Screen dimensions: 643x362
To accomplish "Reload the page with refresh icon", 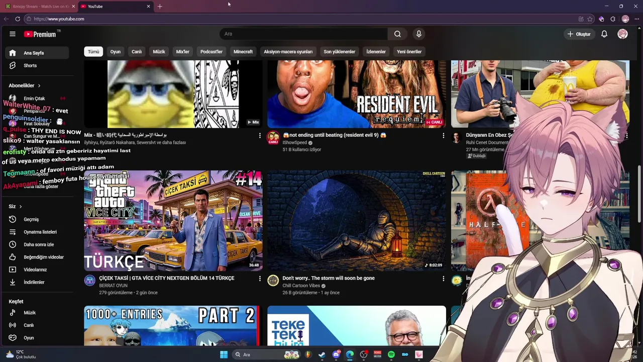I will pyautogui.click(x=18, y=19).
